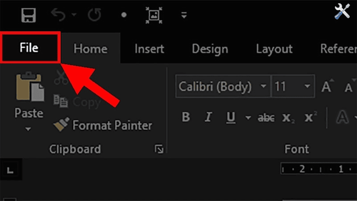Open the font size dropdown arrow
Image resolution: width=357 pixels, height=201 pixels.
tap(307, 86)
